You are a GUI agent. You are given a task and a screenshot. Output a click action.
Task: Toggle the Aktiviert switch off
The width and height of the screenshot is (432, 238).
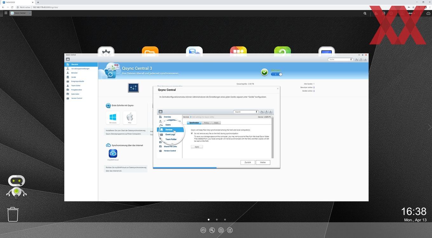276,74
